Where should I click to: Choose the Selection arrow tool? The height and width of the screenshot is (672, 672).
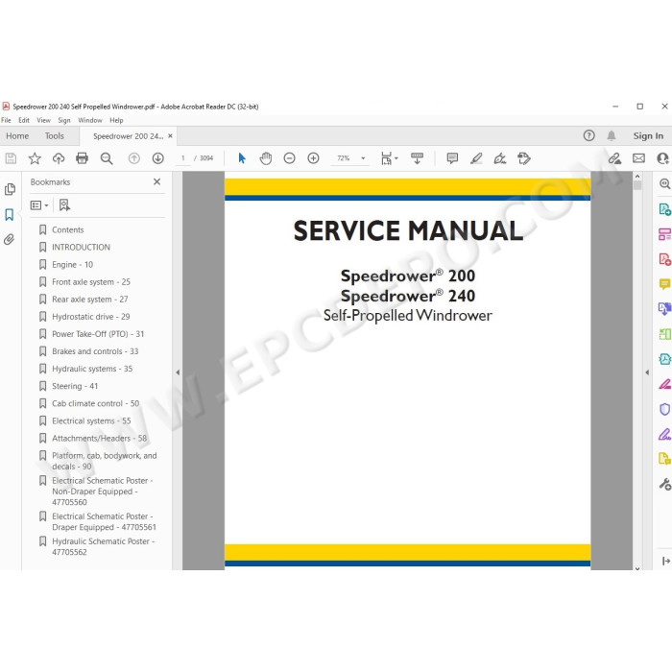click(242, 158)
